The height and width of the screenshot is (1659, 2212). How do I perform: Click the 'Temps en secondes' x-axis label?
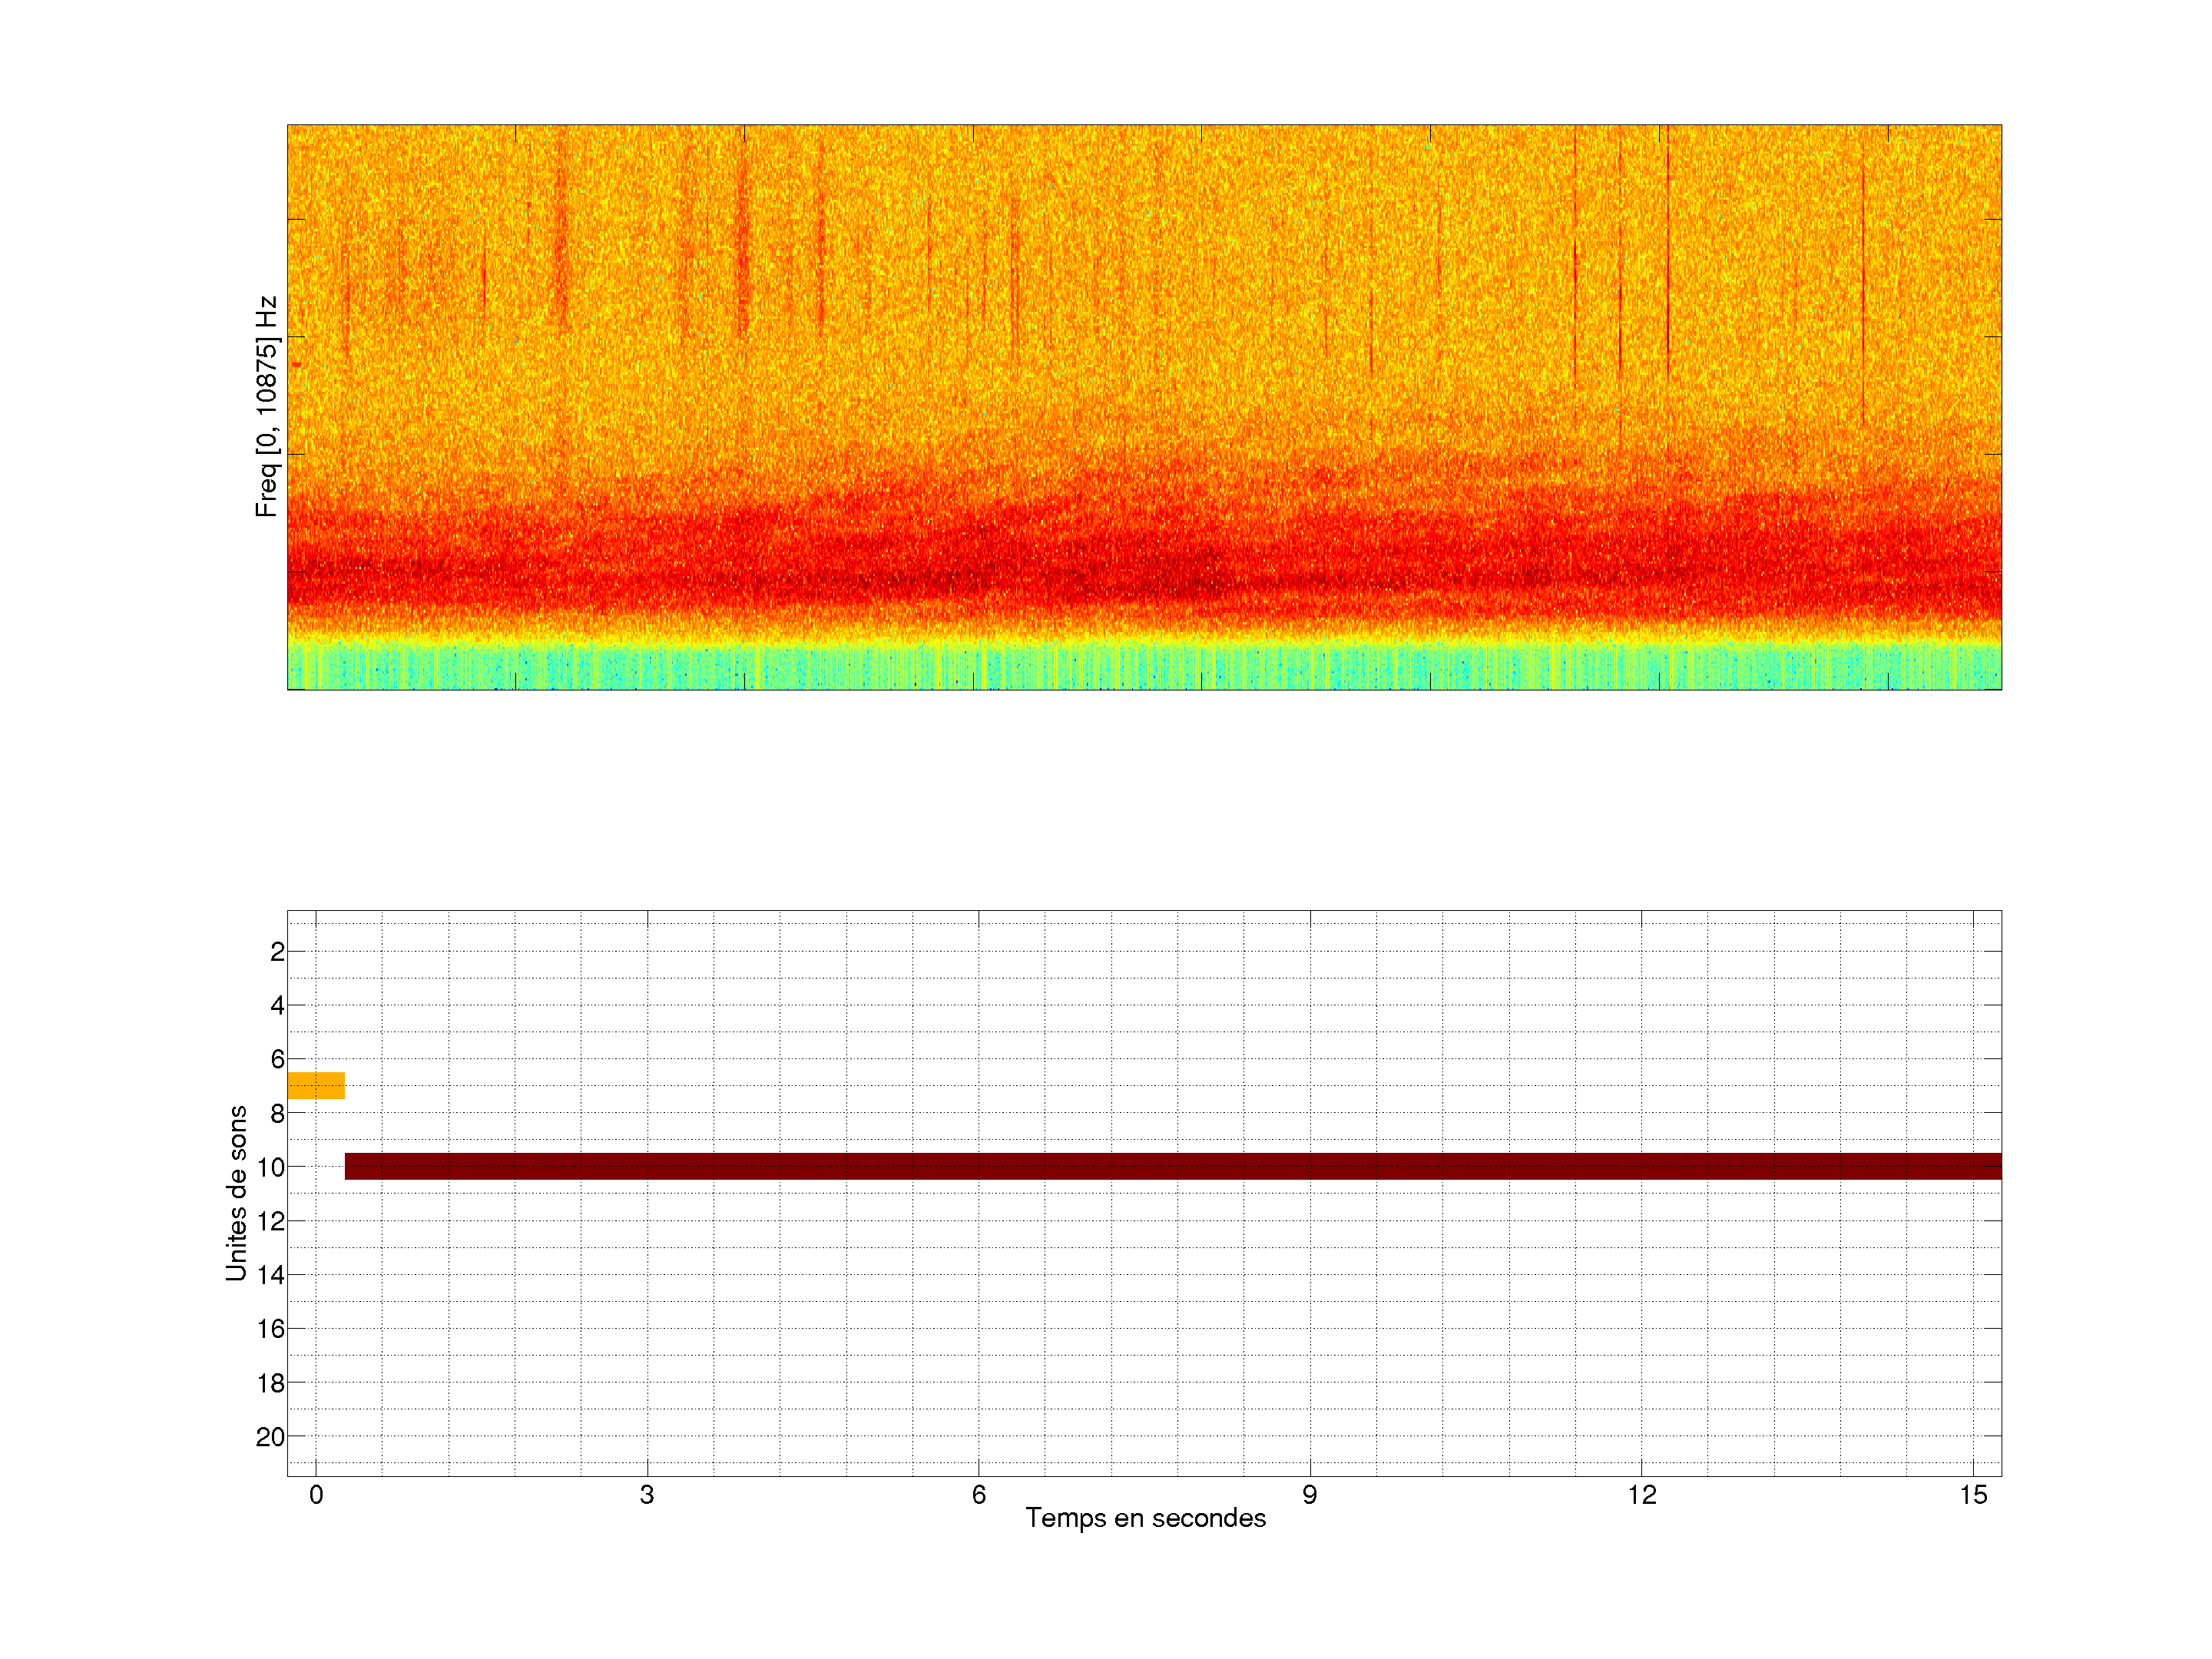[x=1145, y=1518]
